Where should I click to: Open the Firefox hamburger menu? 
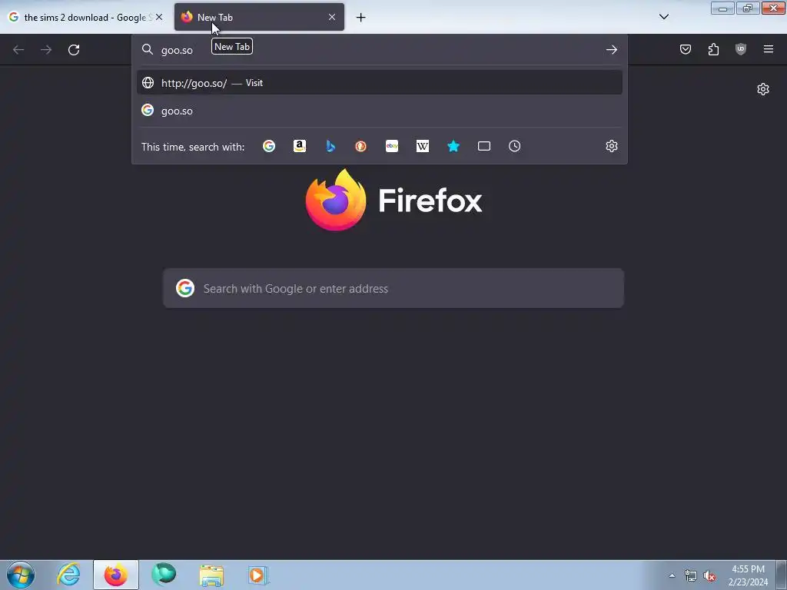[769, 49]
